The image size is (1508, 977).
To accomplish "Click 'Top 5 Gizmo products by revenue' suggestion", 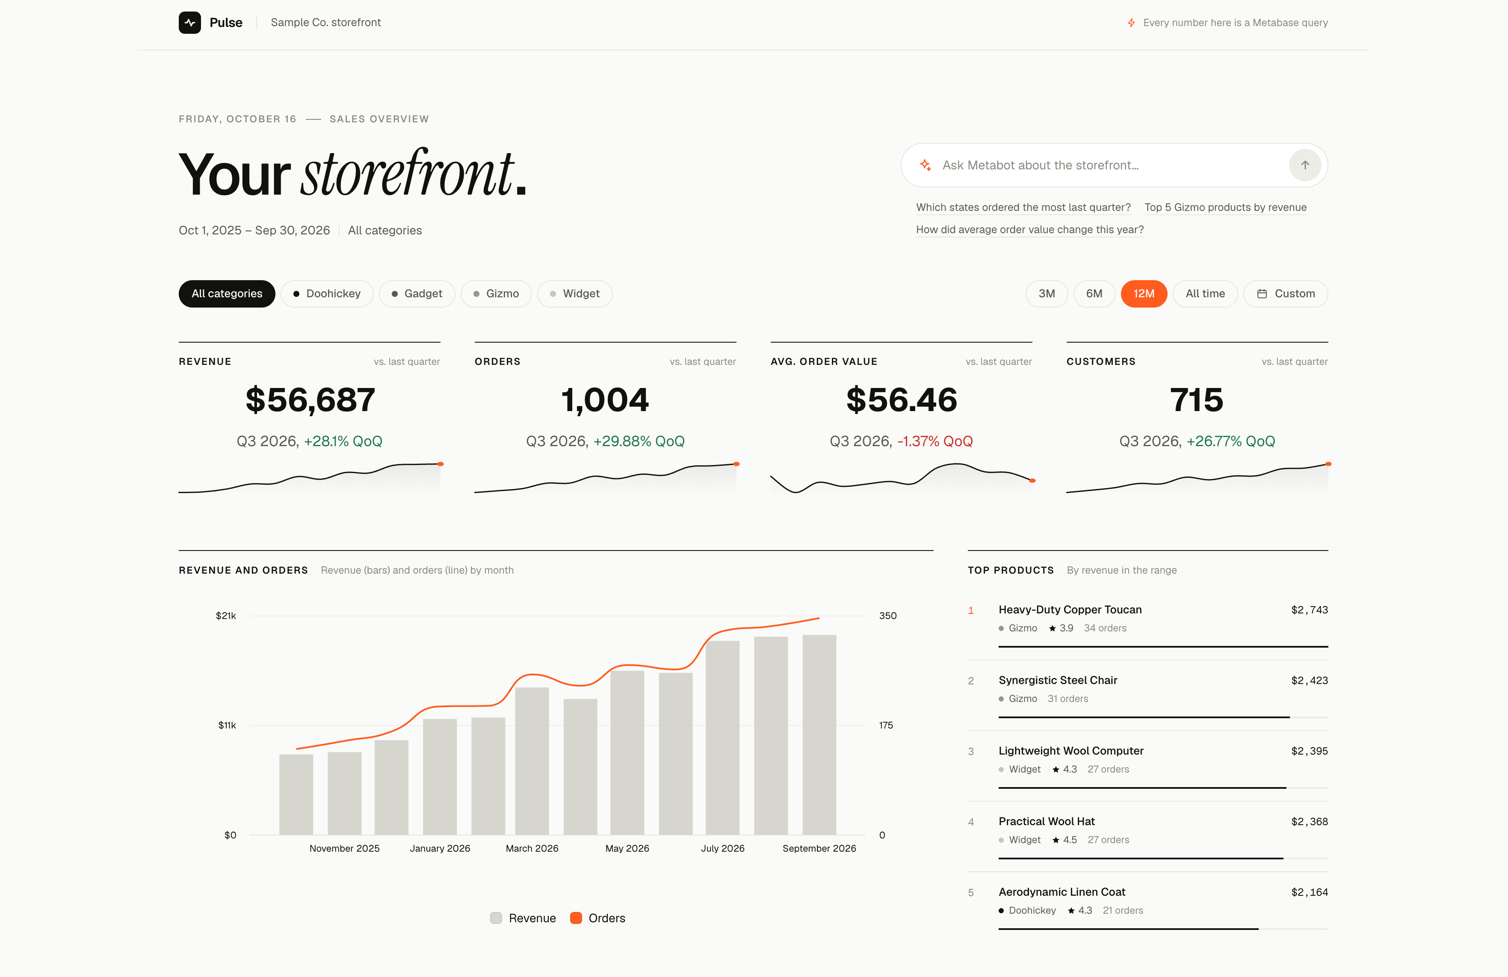I will point(1225,207).
